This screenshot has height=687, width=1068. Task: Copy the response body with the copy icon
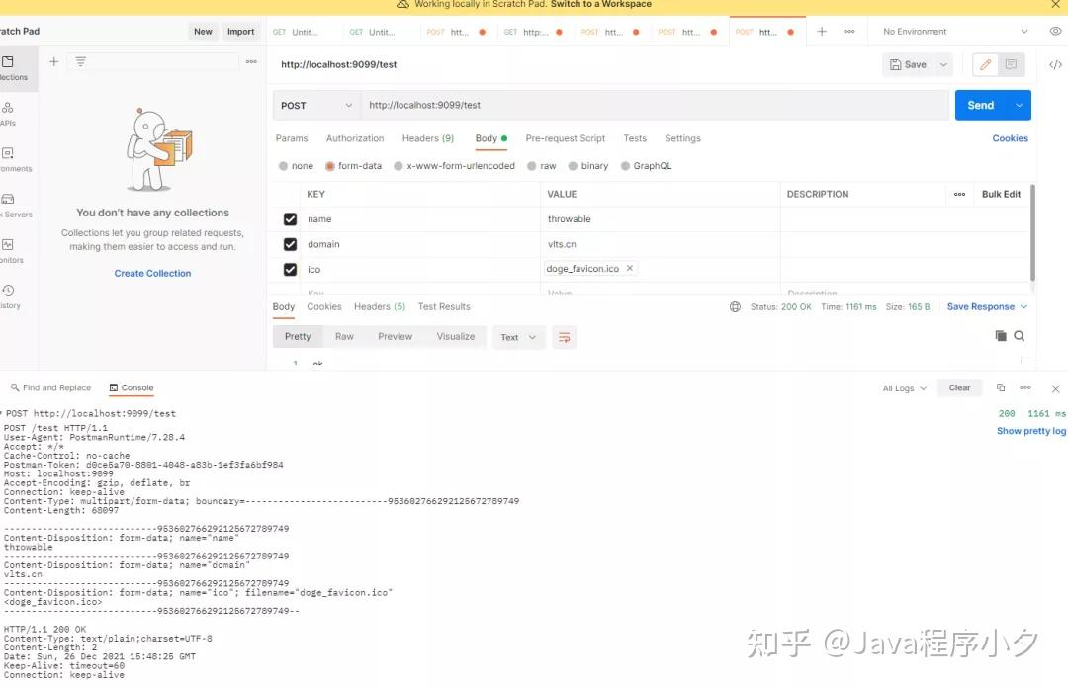pyautogui.click(x=1001, y=336)
